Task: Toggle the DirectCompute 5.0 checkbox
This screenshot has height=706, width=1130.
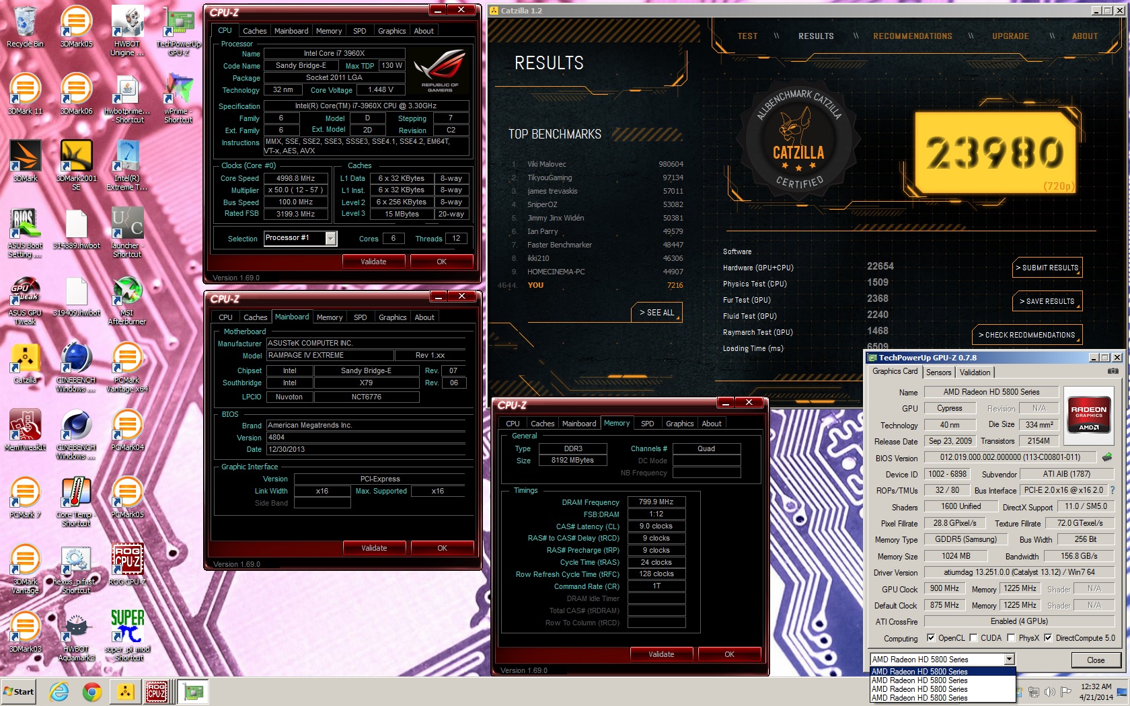Action: pos(1048,638)
